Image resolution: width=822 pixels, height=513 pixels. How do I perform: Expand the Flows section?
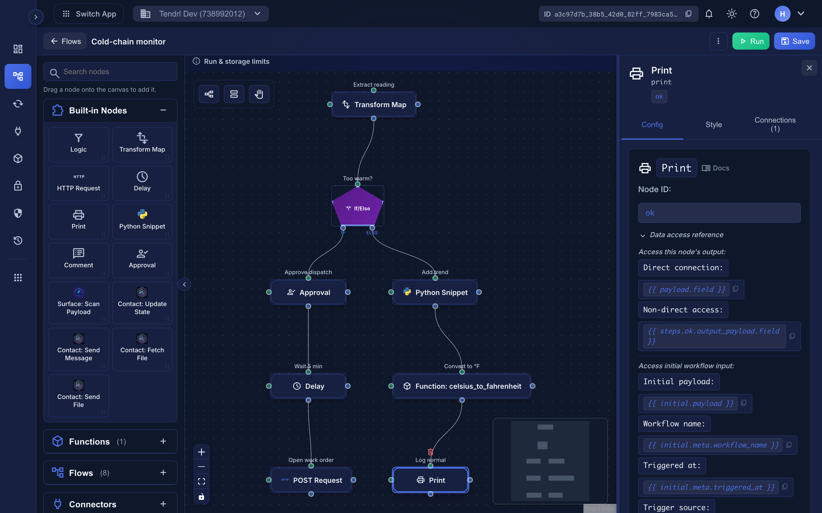163,473
